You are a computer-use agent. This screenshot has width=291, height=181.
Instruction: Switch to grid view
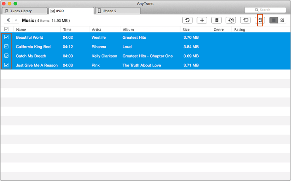[282, 20]
